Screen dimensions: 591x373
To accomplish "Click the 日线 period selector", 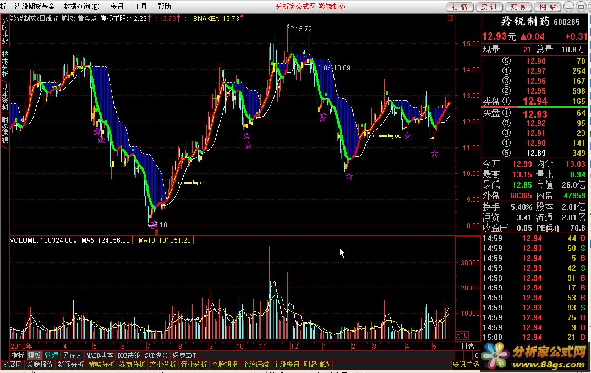I will point(468,346).
